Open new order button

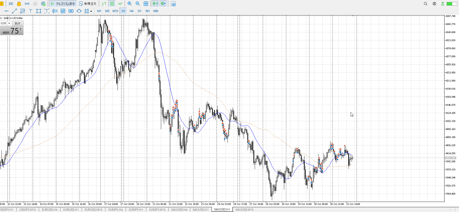88,4
